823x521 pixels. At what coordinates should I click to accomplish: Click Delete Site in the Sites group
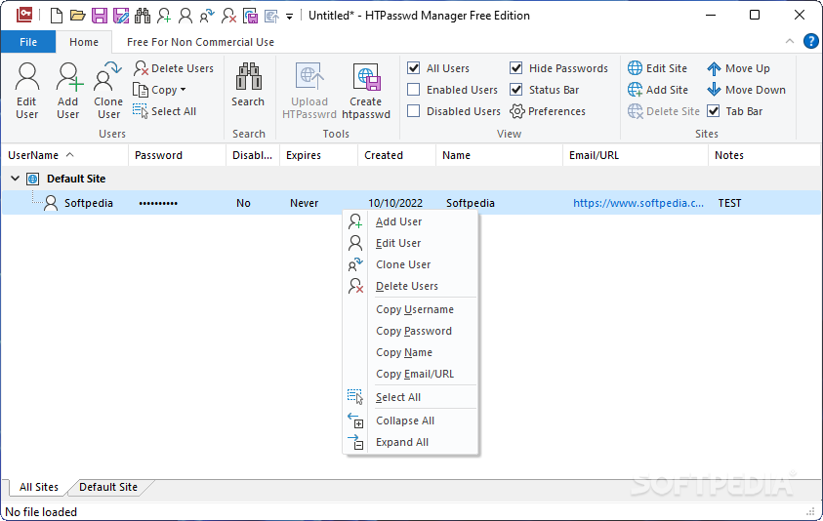(x=664, y=111)
